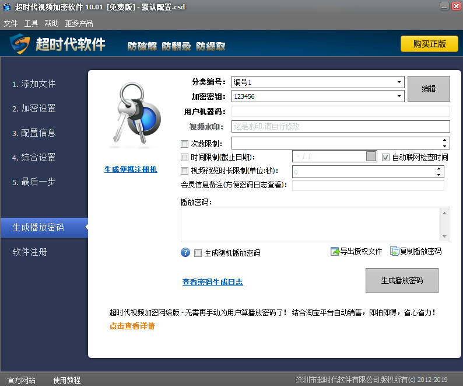Expand the 分类编号 dropdown
The image size is (463, 386).
399,82
